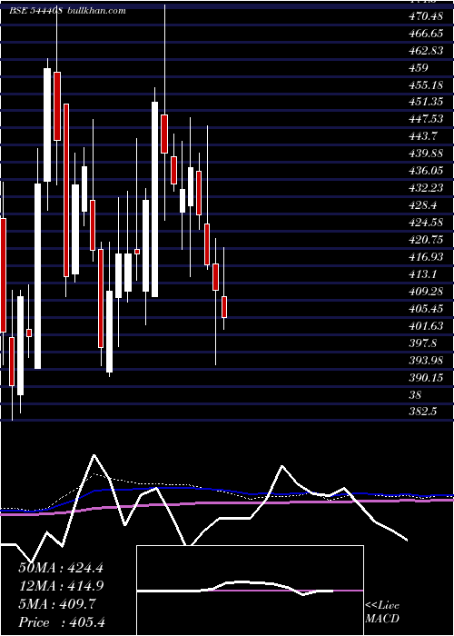The width and height of the screenshot is (454, 636).
Task: Click the MACD inset chart
Action: pos(250,591)
